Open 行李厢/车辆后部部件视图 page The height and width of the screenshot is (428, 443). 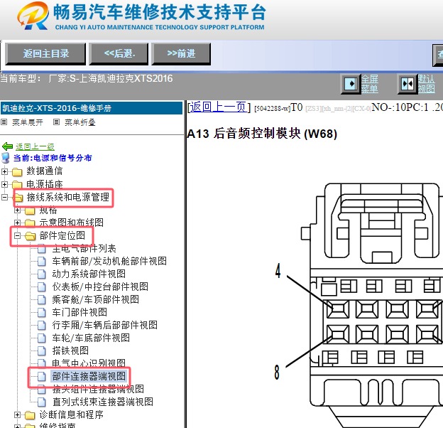click(105, 325)
